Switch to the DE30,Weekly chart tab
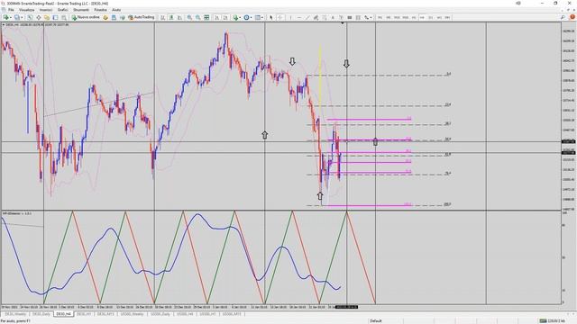The height and width of the screenshot is (324, 577). click(x=15, y=314)
